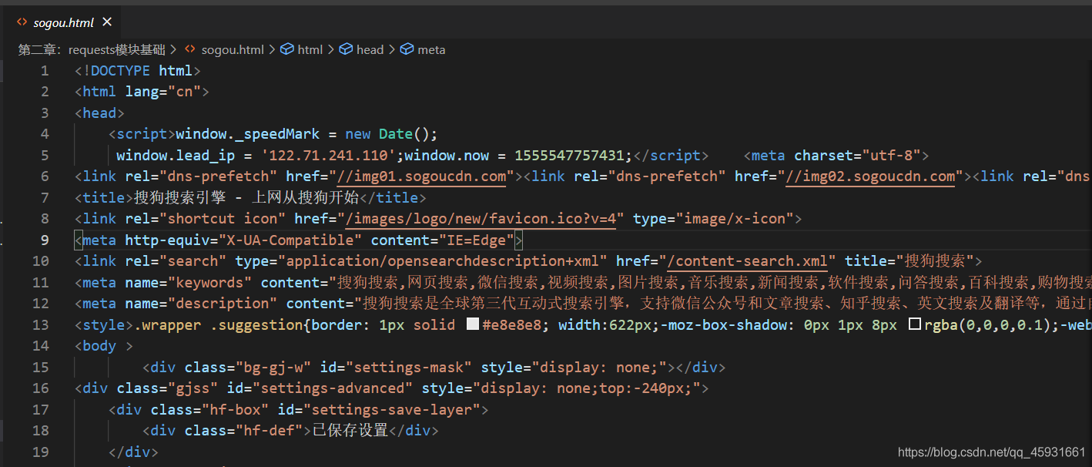Click the <head> tag on line 3
This screenshot has width=1092, height=467.
[x=100, y=113]
